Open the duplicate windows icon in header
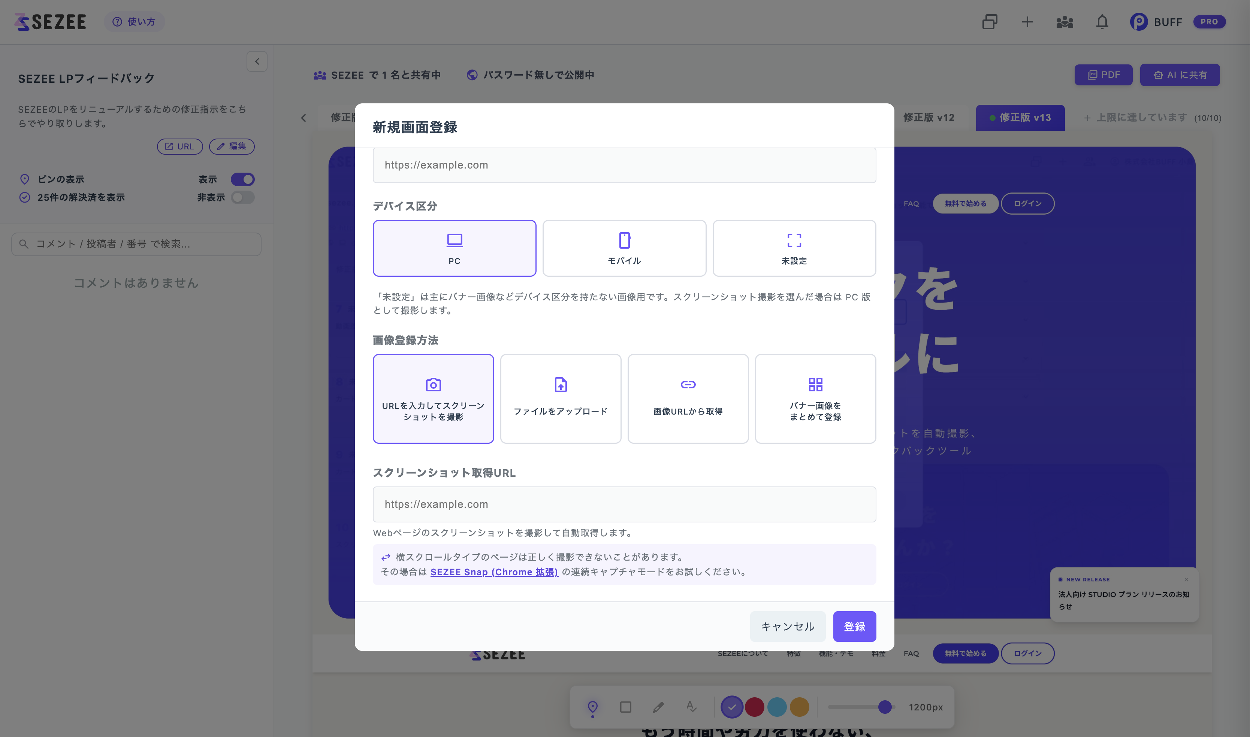The height and width of the screenshot is (737, 1250). 990,21
